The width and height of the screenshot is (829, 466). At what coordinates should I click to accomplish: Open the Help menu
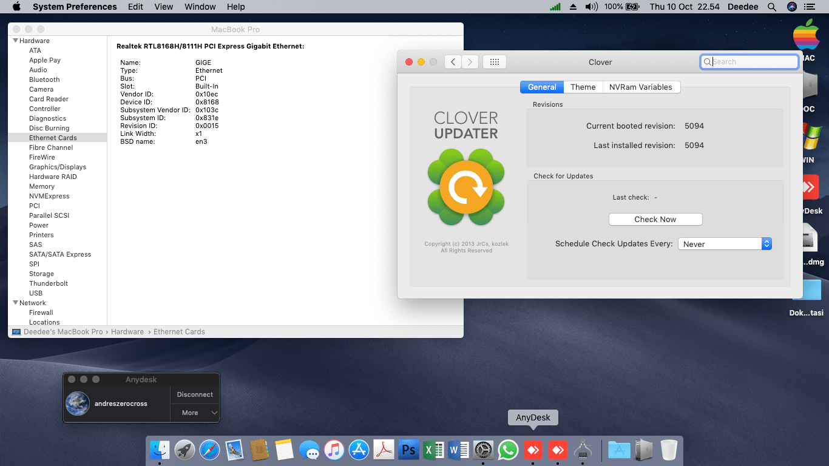(236, 7)
